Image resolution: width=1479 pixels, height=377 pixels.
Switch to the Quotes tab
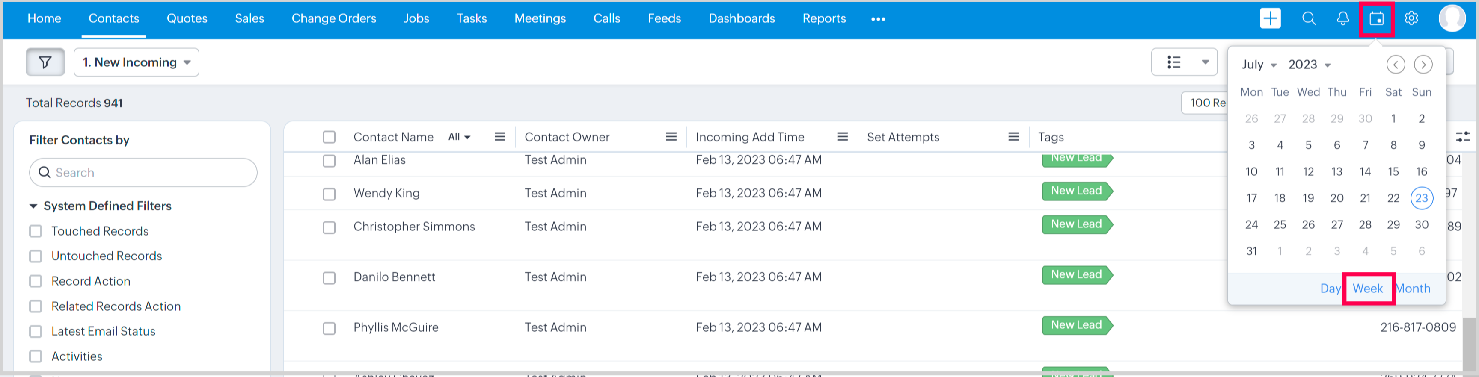point(187,18)
